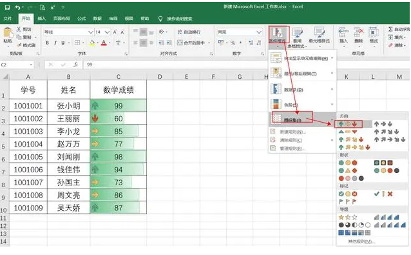Click the Decrease Decimal icon
The width and height of the screenshot is (411, 255).
(259, 43)
